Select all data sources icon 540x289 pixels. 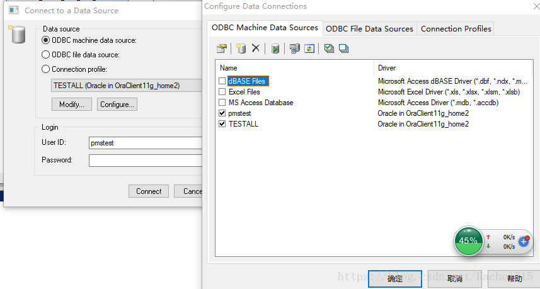[x=330, y=48]
